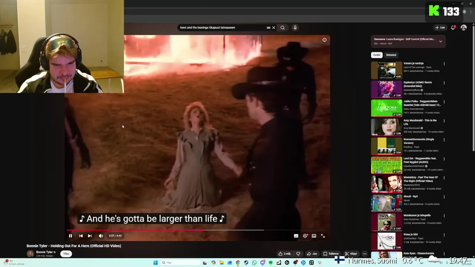Click the search magnifier button
The width and height of the screenshot is (475, 267).
(x=282, y=27)
